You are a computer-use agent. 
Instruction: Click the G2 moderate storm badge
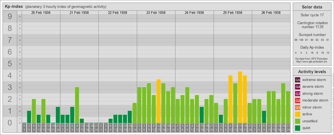[298, 100]
